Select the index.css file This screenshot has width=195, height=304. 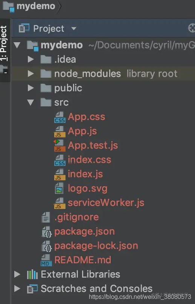coord(89,160)
